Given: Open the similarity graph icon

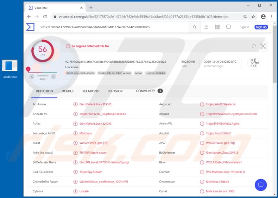Looking at the screenshot, I should click(x=263, y=46).
